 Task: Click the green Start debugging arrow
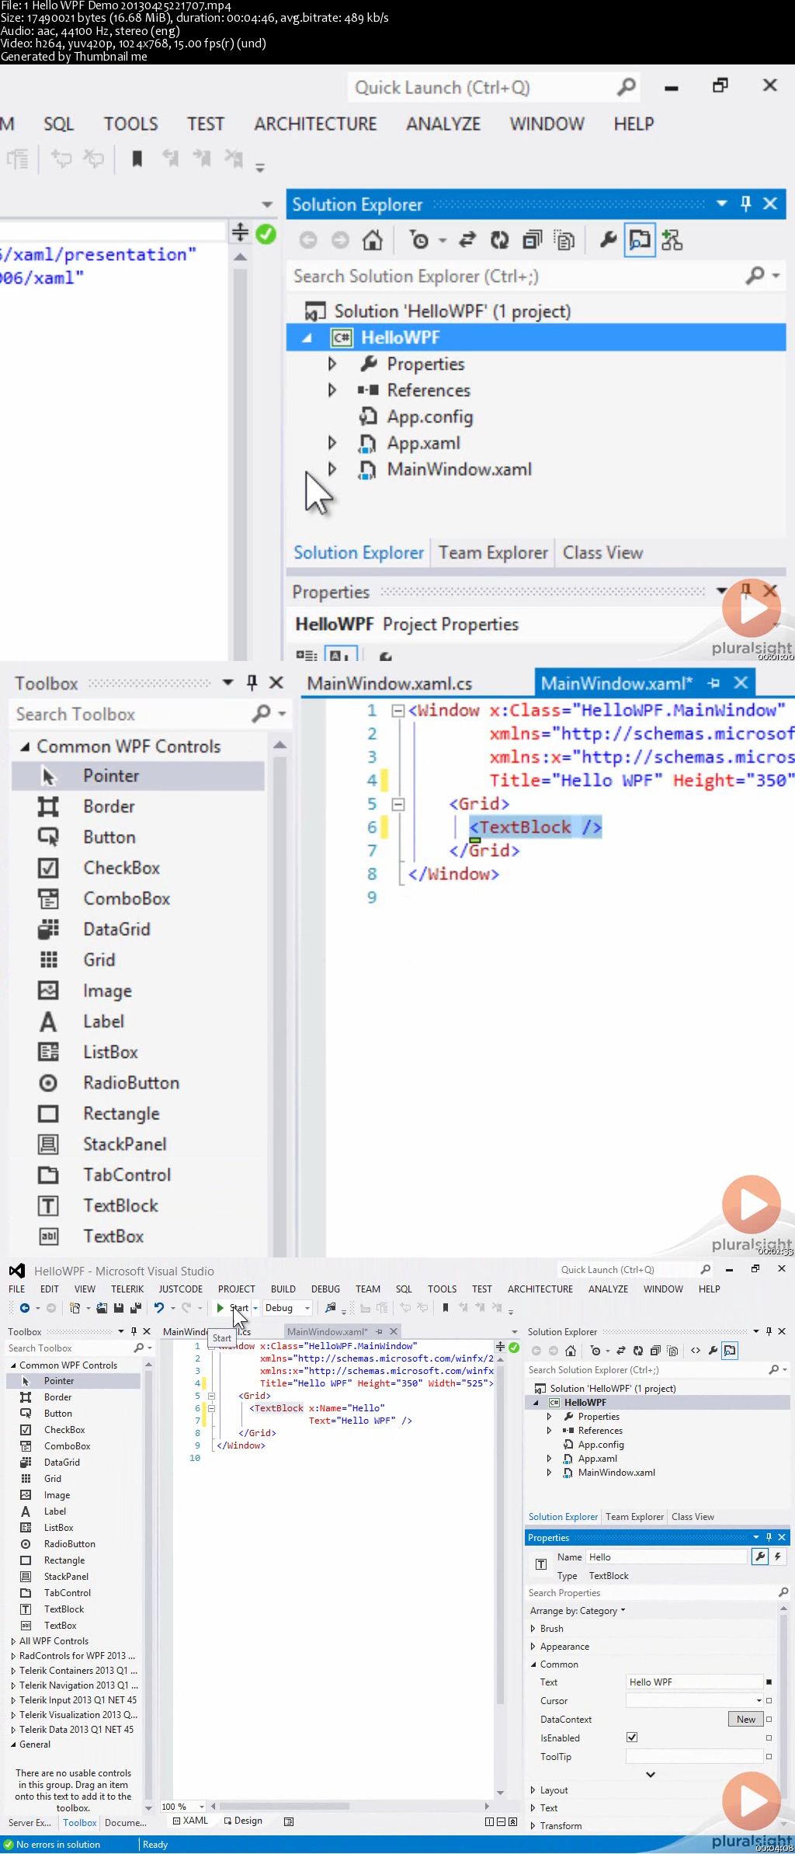(220, 1308)
